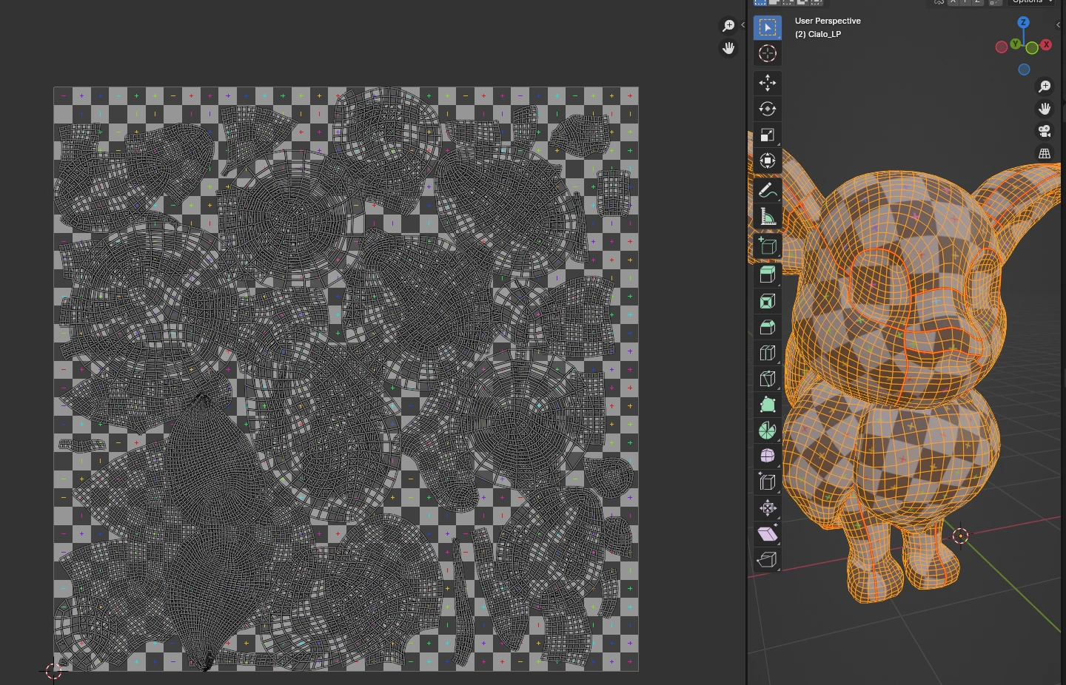Snap view to the red X axis

point(1046,45)
